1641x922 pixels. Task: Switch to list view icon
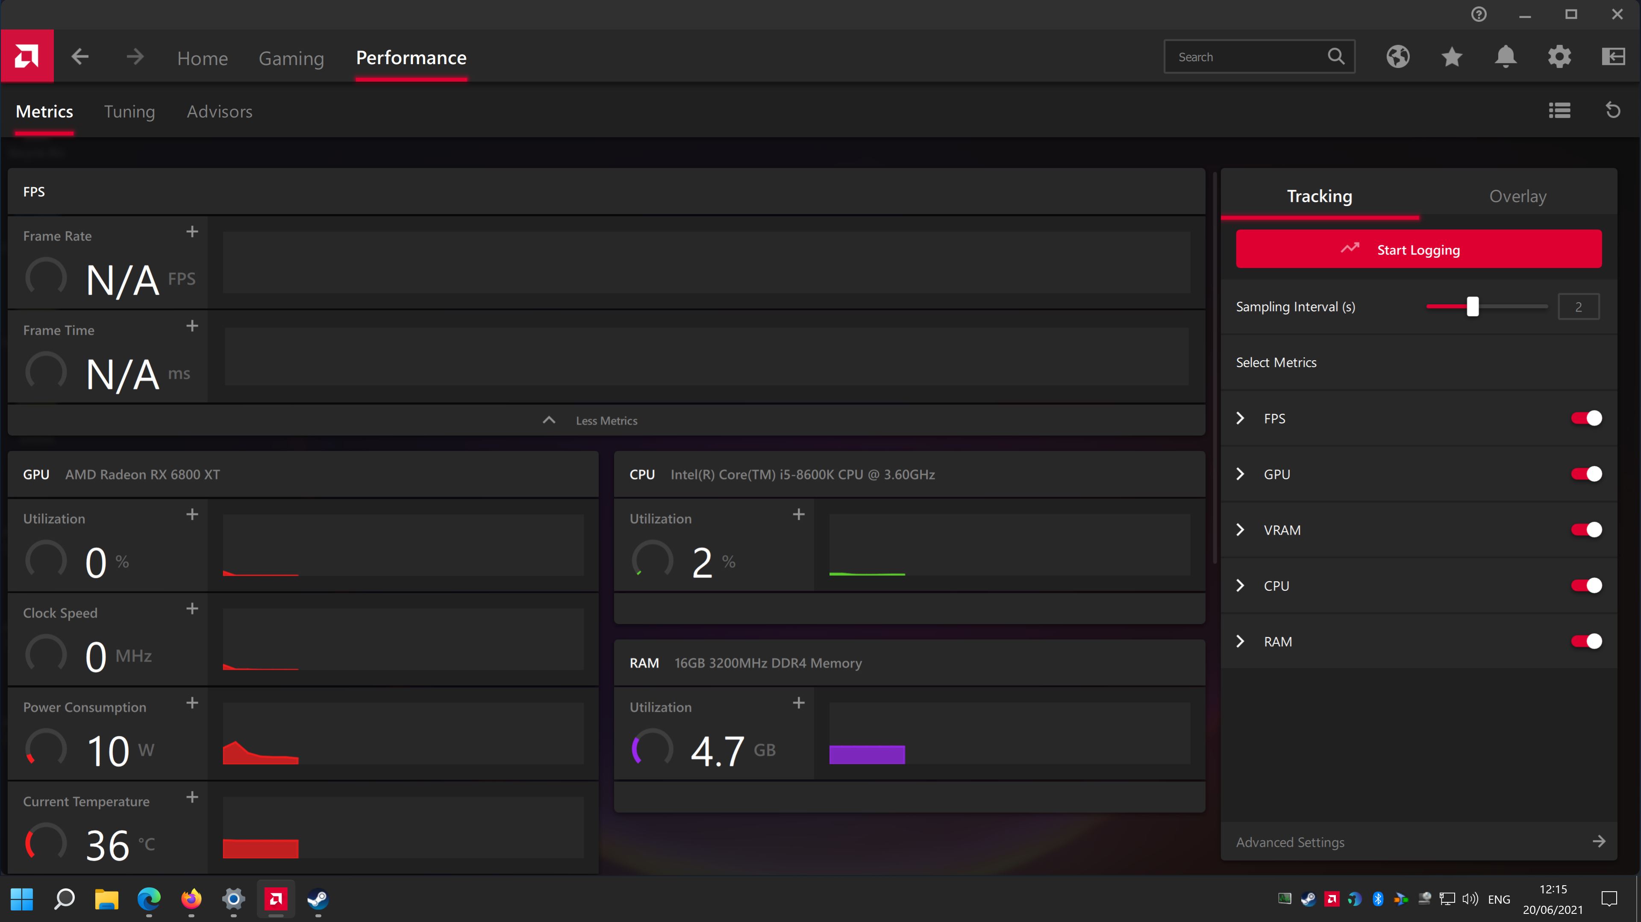point(1559,111)
